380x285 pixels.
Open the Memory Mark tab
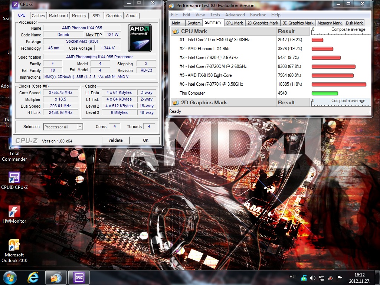330,23
